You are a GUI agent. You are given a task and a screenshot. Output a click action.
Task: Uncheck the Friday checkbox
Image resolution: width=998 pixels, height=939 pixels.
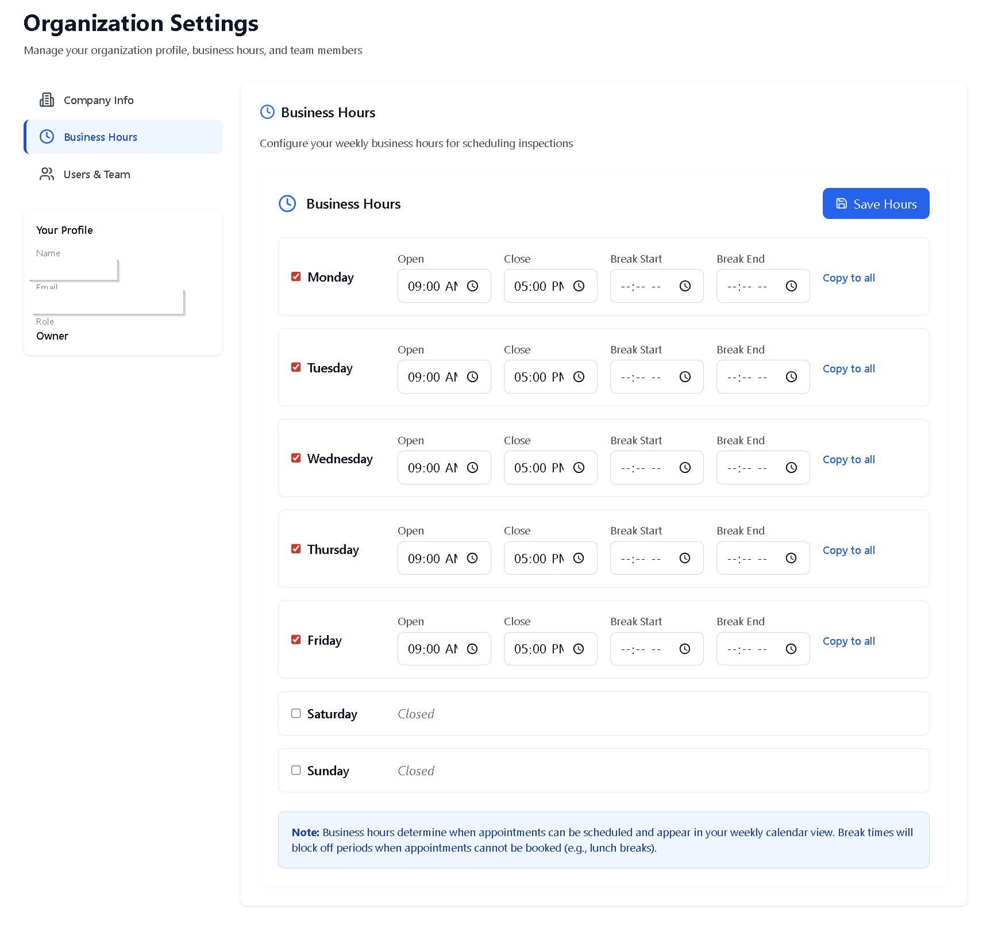point(296,640)
